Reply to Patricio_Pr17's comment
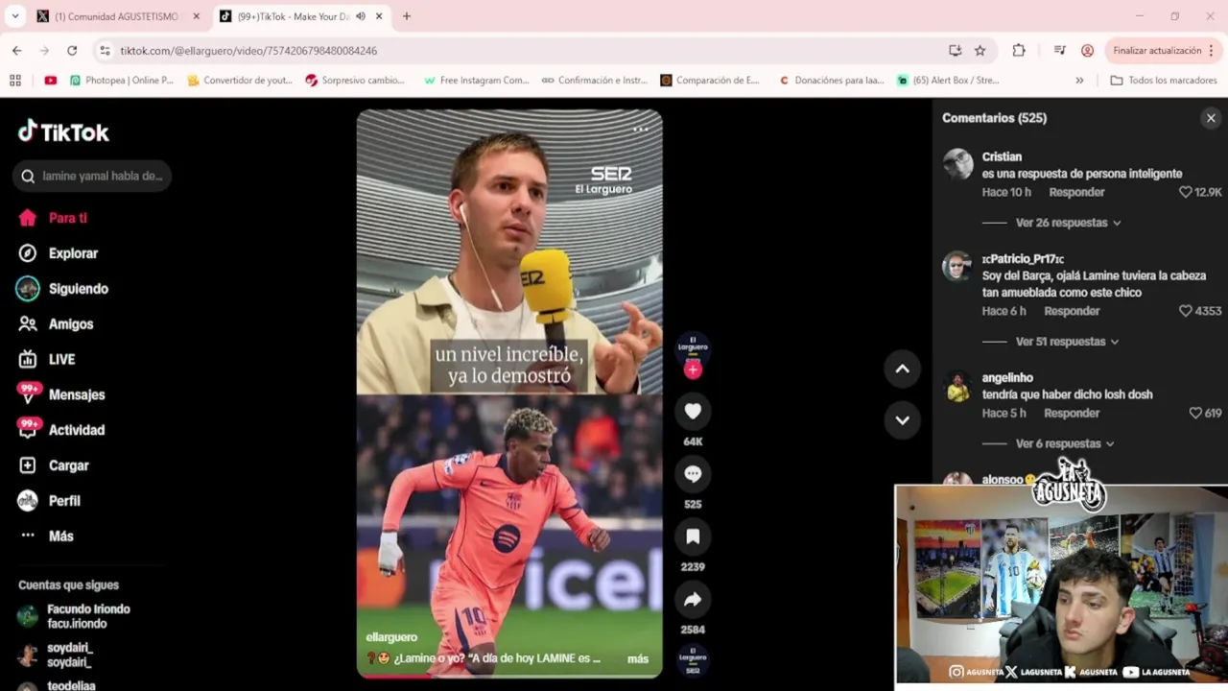Image resolution: width=1228 pixels, height=691 pixels. pyautogui.click(x=1072, y=311)
